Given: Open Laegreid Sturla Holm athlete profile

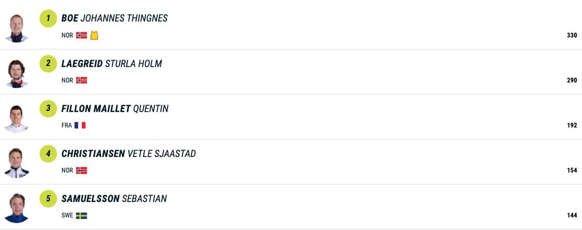Looking at the screenshot, I should (x=112, y=64).
